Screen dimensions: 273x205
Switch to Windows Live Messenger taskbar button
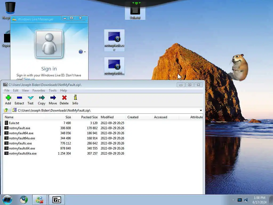click(39, 200)
